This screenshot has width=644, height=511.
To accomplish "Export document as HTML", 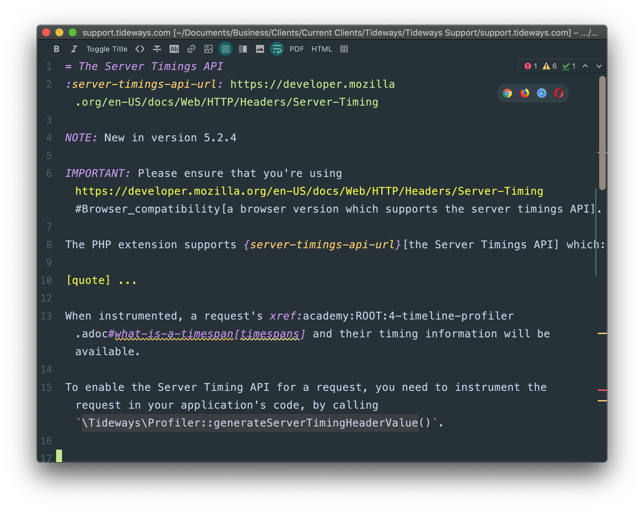I will (322, 49).
